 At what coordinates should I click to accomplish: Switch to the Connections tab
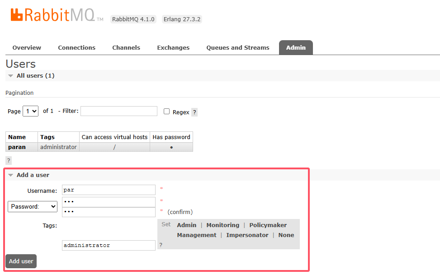tap(76, 48)
